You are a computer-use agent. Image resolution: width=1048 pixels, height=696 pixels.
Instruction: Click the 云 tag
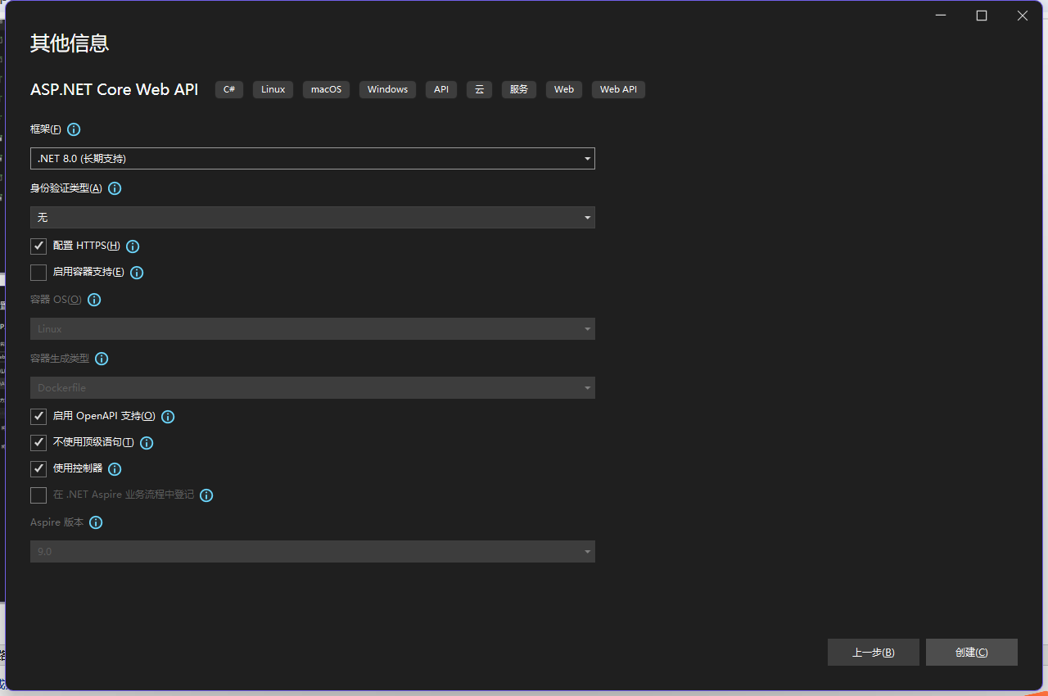479,89
